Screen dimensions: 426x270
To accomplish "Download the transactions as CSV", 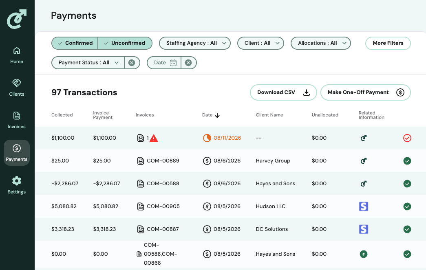I will (x=283, y=92).
